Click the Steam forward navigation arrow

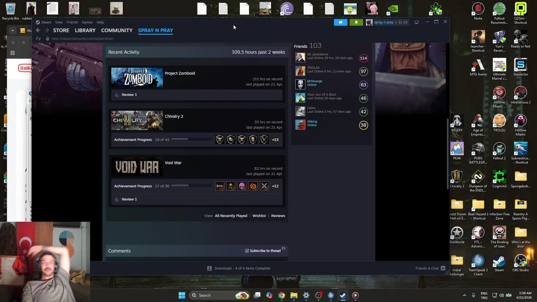(x=47, y=30)
